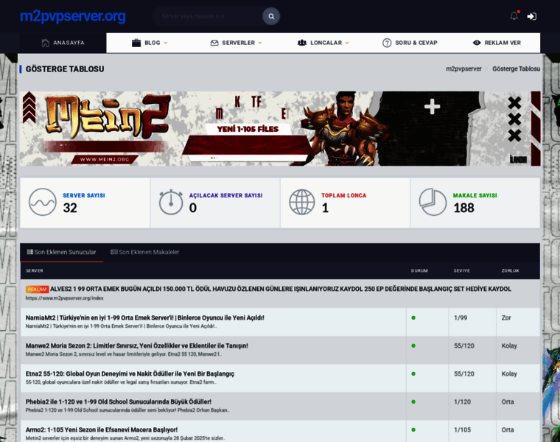The width and height of the screenshot is (560, 442).
Task: Open the Etna2 55-120 server listing
Action: pyautogui.click(x=130, y=373)
